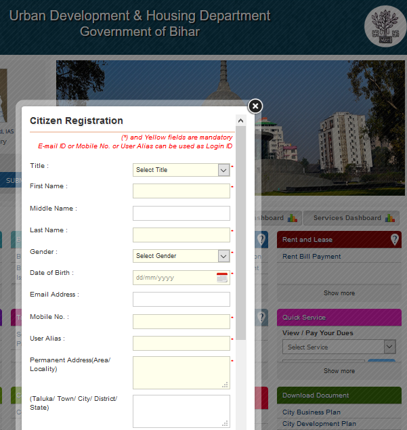Open the Rent and Lease panel header

tap(332, 240)
